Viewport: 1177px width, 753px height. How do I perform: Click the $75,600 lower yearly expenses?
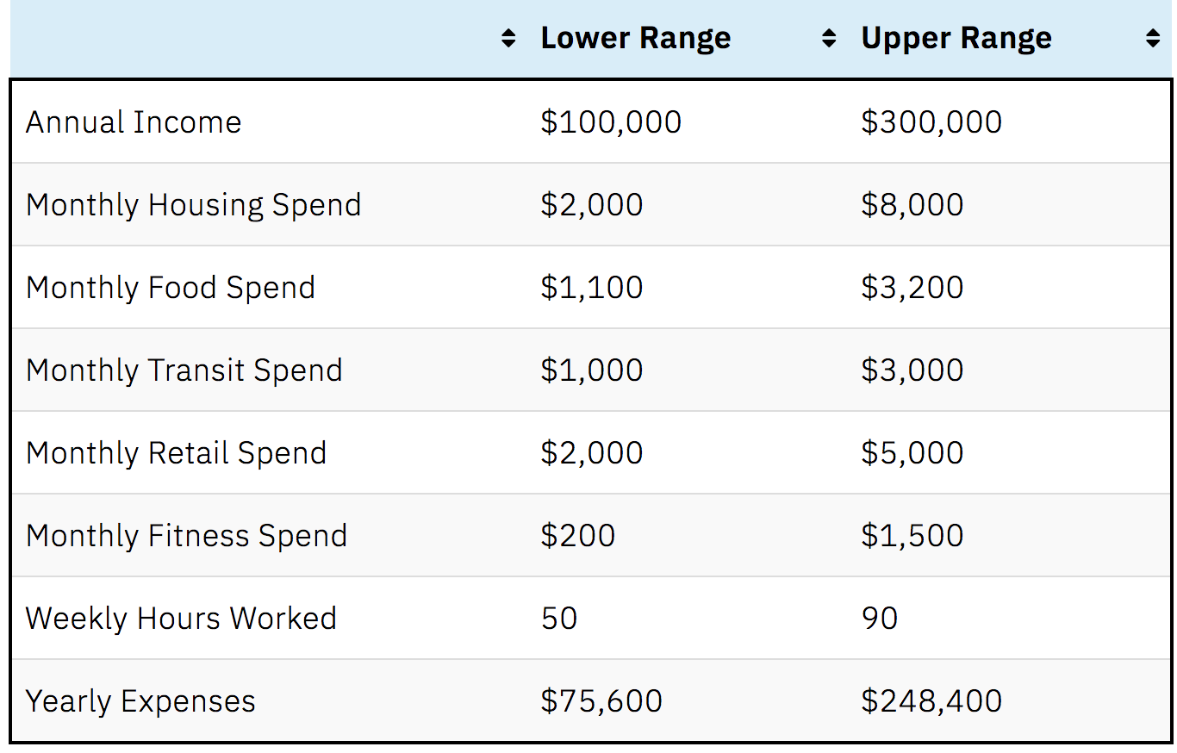coord(601,701)
